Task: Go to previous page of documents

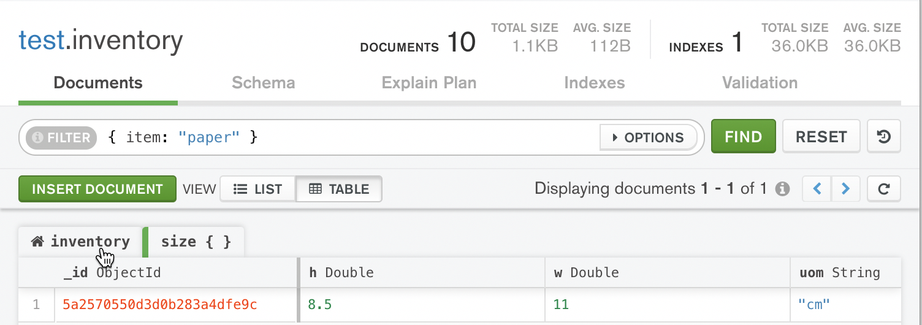Action: point(817,189)
